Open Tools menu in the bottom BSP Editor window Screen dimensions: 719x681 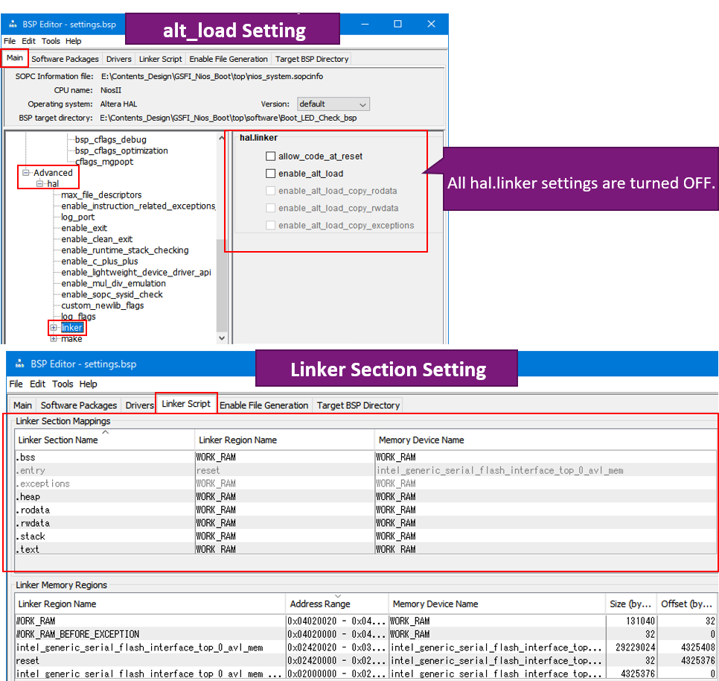point(63,384)
